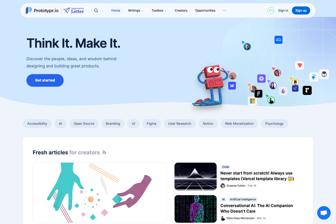Open the search magnifier icon
Screen dimensions: 336x224
96,11
